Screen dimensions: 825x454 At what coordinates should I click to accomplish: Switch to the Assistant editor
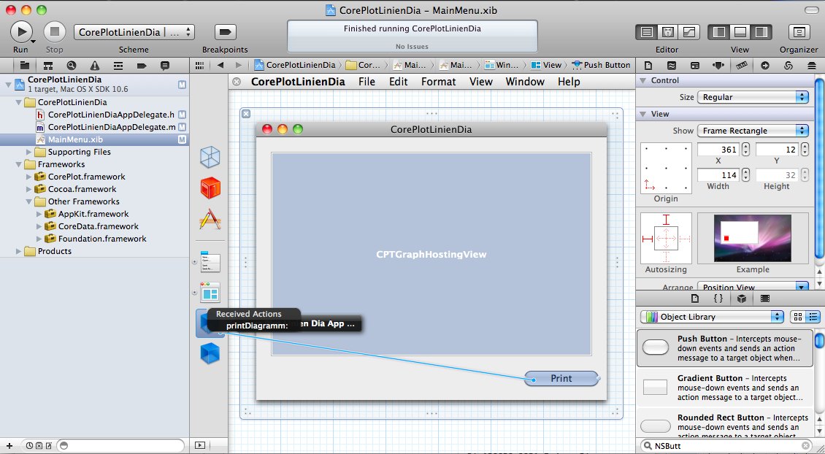pyautogui.click(x=667, y=32)
